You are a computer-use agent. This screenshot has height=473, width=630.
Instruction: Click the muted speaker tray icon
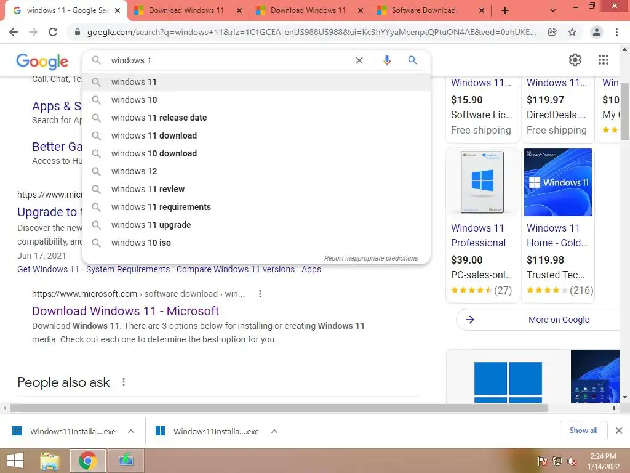point(572,461)
